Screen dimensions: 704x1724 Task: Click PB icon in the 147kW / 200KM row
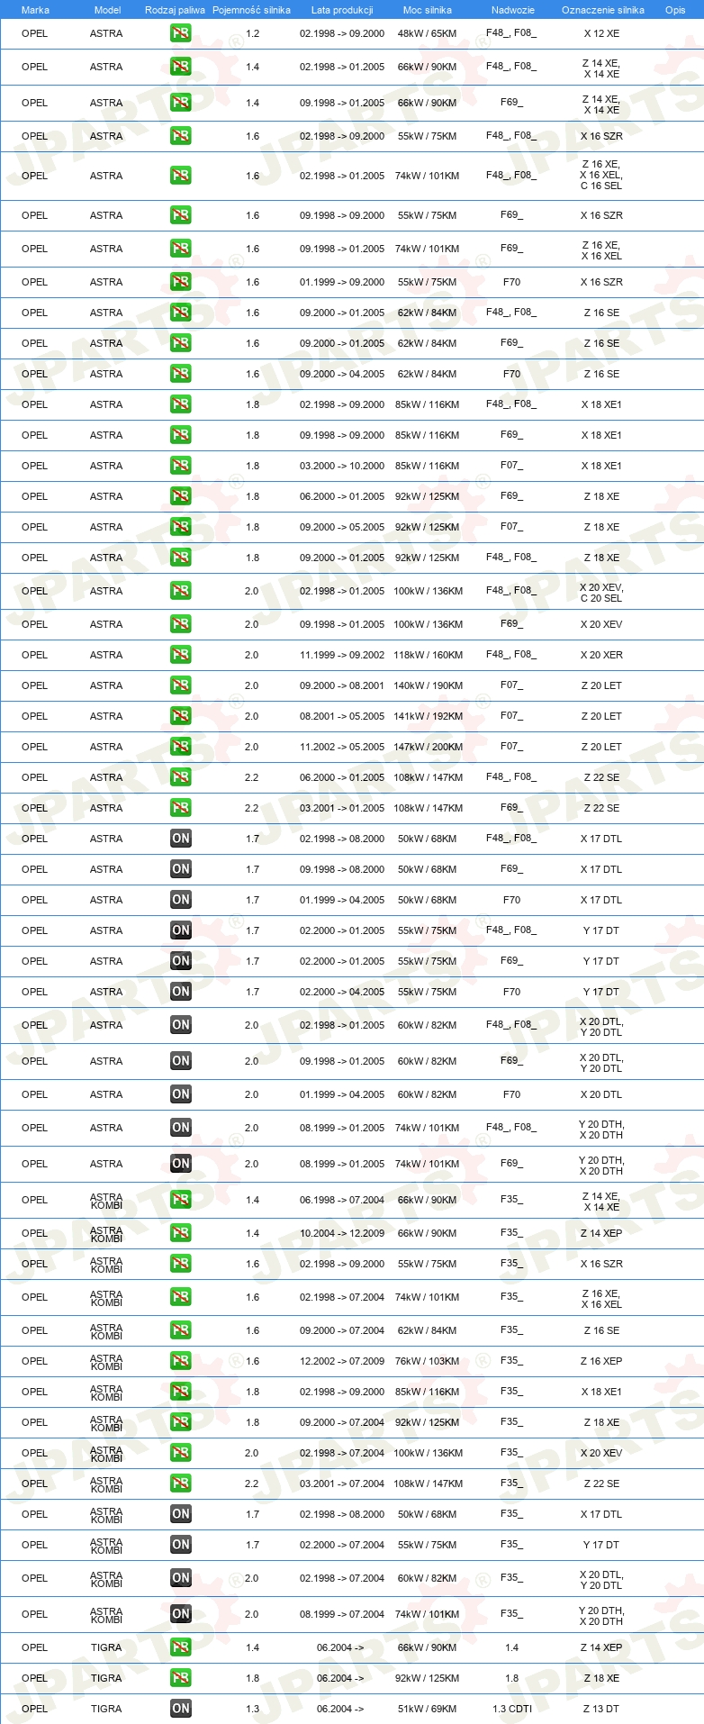181,747
